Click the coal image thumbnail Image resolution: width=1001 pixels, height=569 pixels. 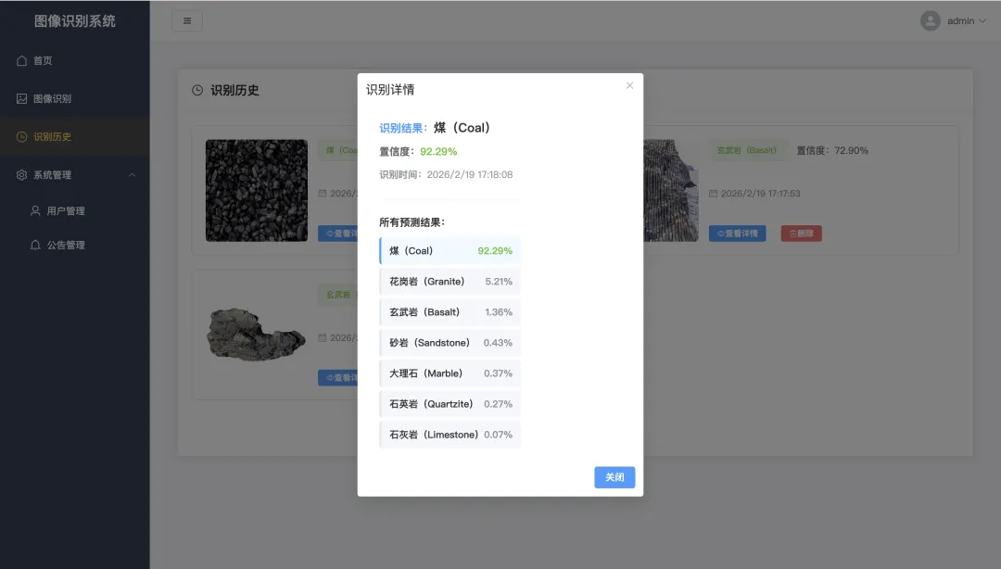click(x=257, y=190)
